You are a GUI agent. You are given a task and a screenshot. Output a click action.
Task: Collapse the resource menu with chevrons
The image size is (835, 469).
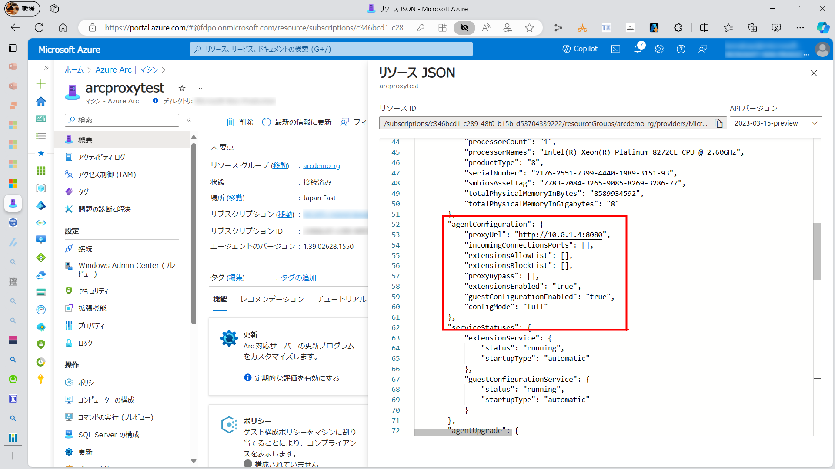pos(189,120)
